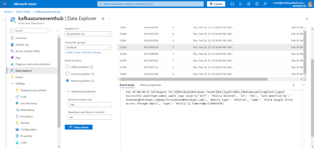The height and width of the screenshot is (148, 314).
Task: Select the Data Explorer menu item
Action: (32, 71)
